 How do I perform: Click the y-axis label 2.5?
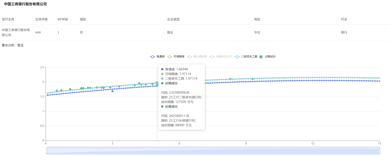pyautogui.click(x=42, y=67)
